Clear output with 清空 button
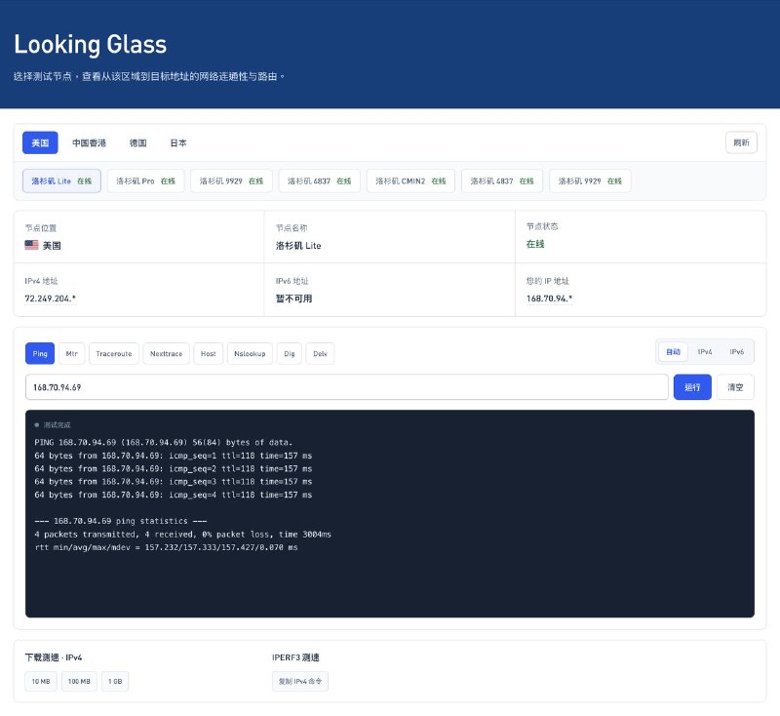The height and width of the screenshot is (716, 780). point(735,387)
